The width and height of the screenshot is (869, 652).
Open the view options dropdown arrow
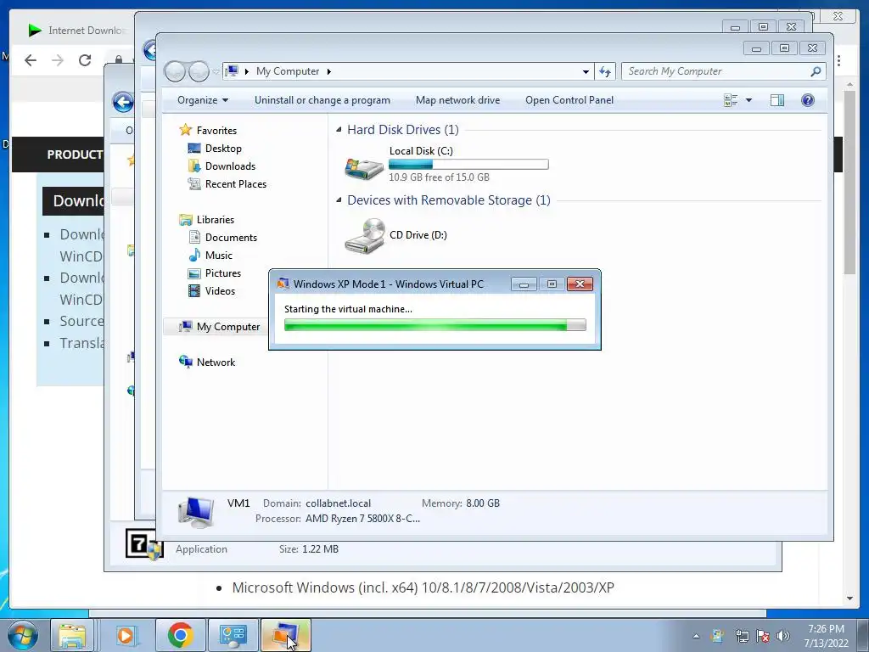748,100
